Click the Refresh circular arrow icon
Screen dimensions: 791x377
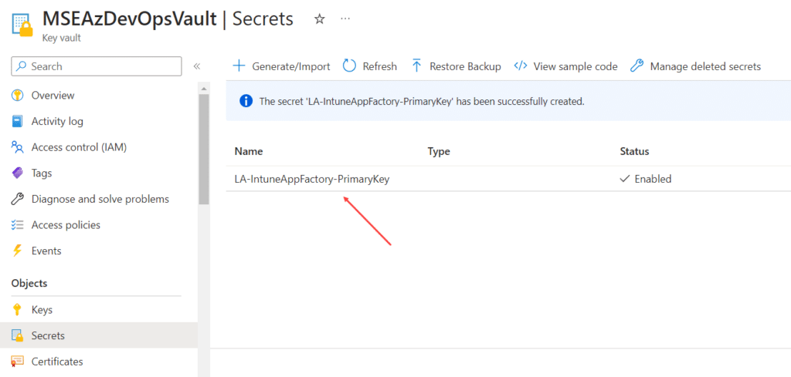click(x=349, y=66)
